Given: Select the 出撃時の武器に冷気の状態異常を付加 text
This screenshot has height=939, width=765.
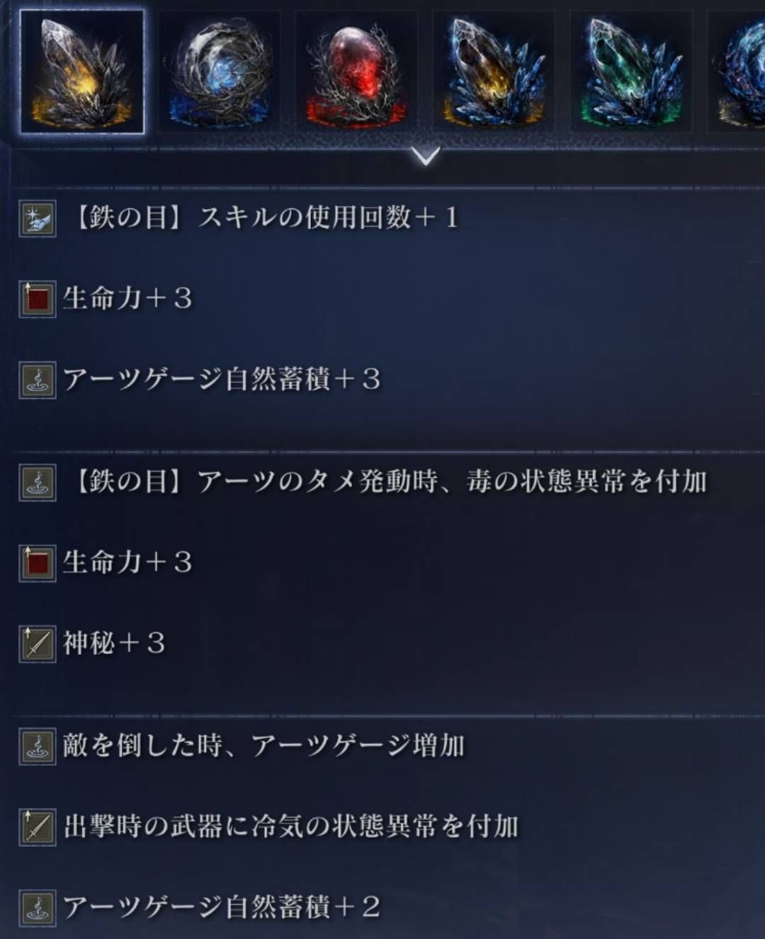Looking at the screenshot, I should pos(291,826).
